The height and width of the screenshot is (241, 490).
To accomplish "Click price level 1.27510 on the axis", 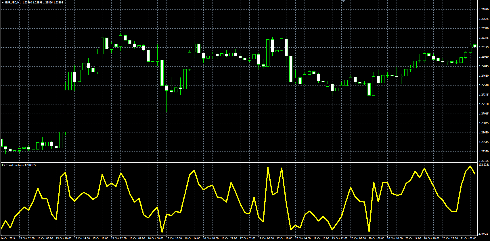I will tap(484, 85).
